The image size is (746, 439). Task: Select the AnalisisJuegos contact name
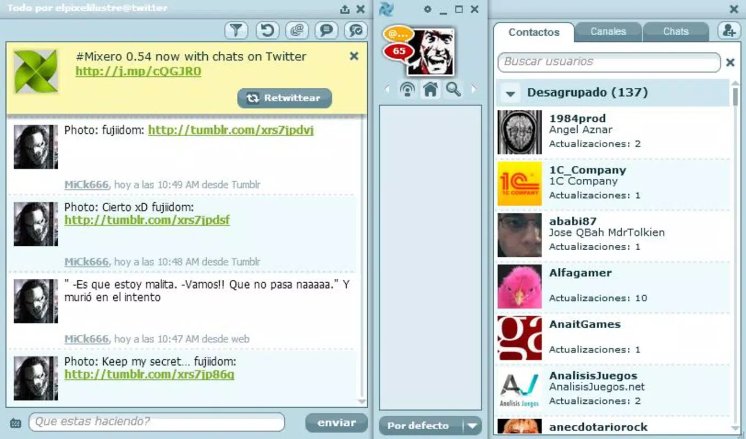(593, 376)
